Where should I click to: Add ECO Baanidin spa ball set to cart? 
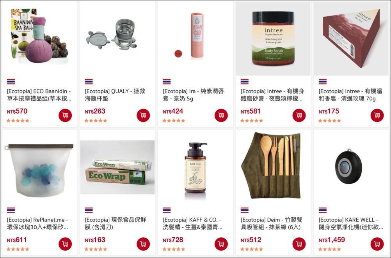tap(65, 115)
